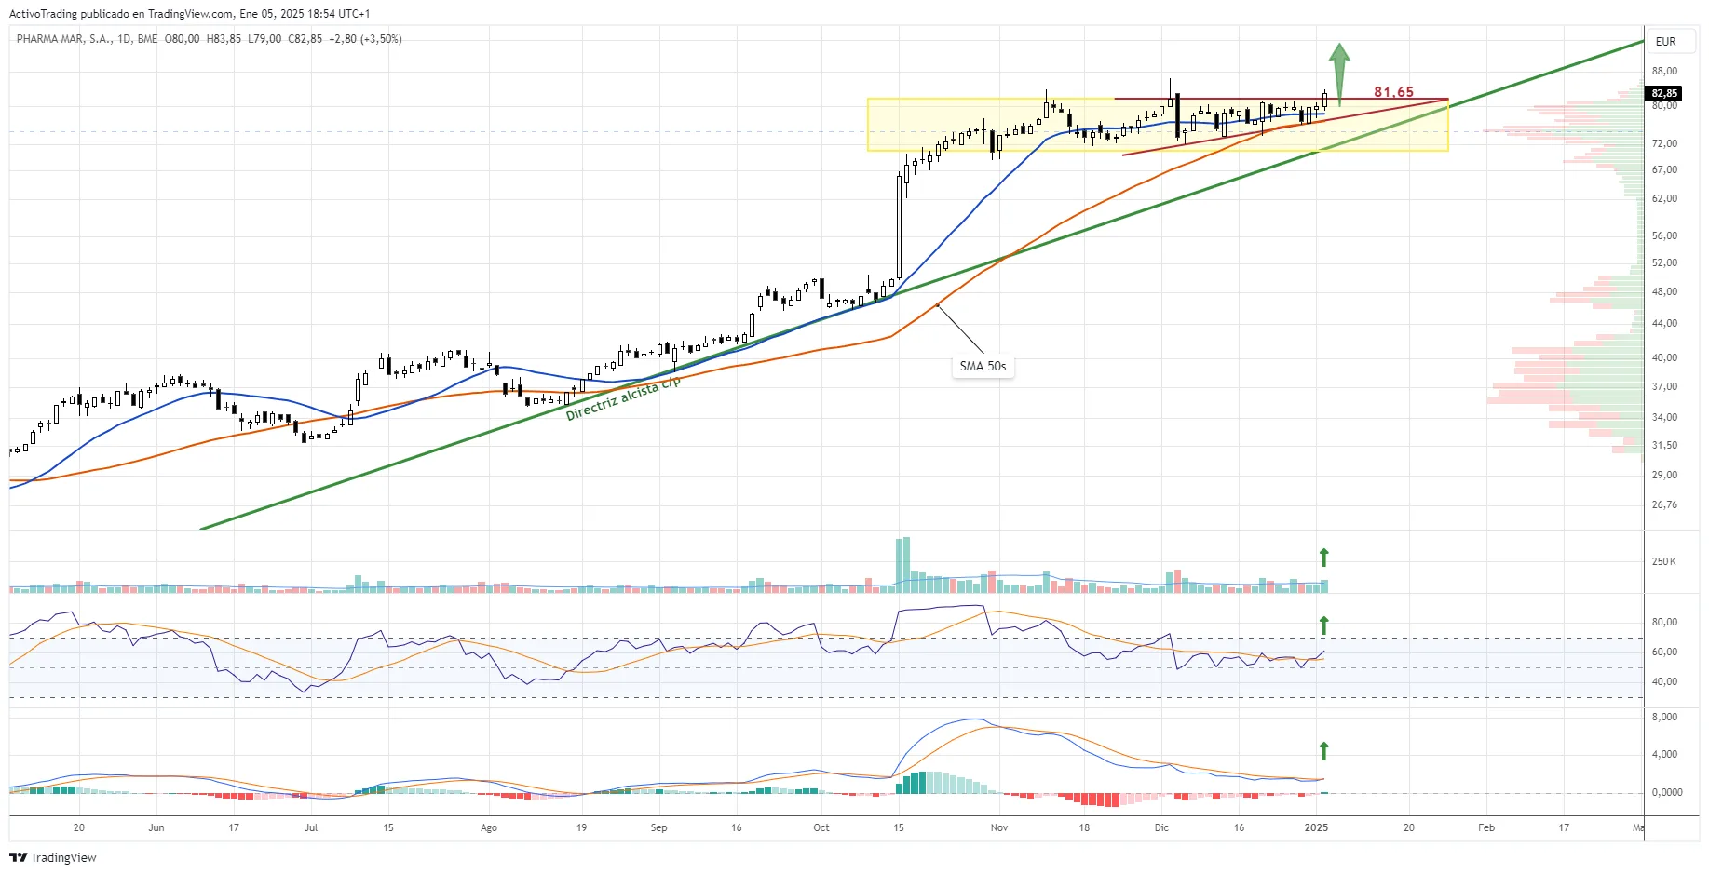Click the green arrow in the volume pane

tap(1323, 558)
